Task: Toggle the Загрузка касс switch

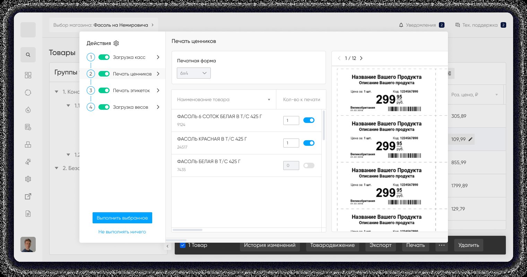Action: point(104,57)
